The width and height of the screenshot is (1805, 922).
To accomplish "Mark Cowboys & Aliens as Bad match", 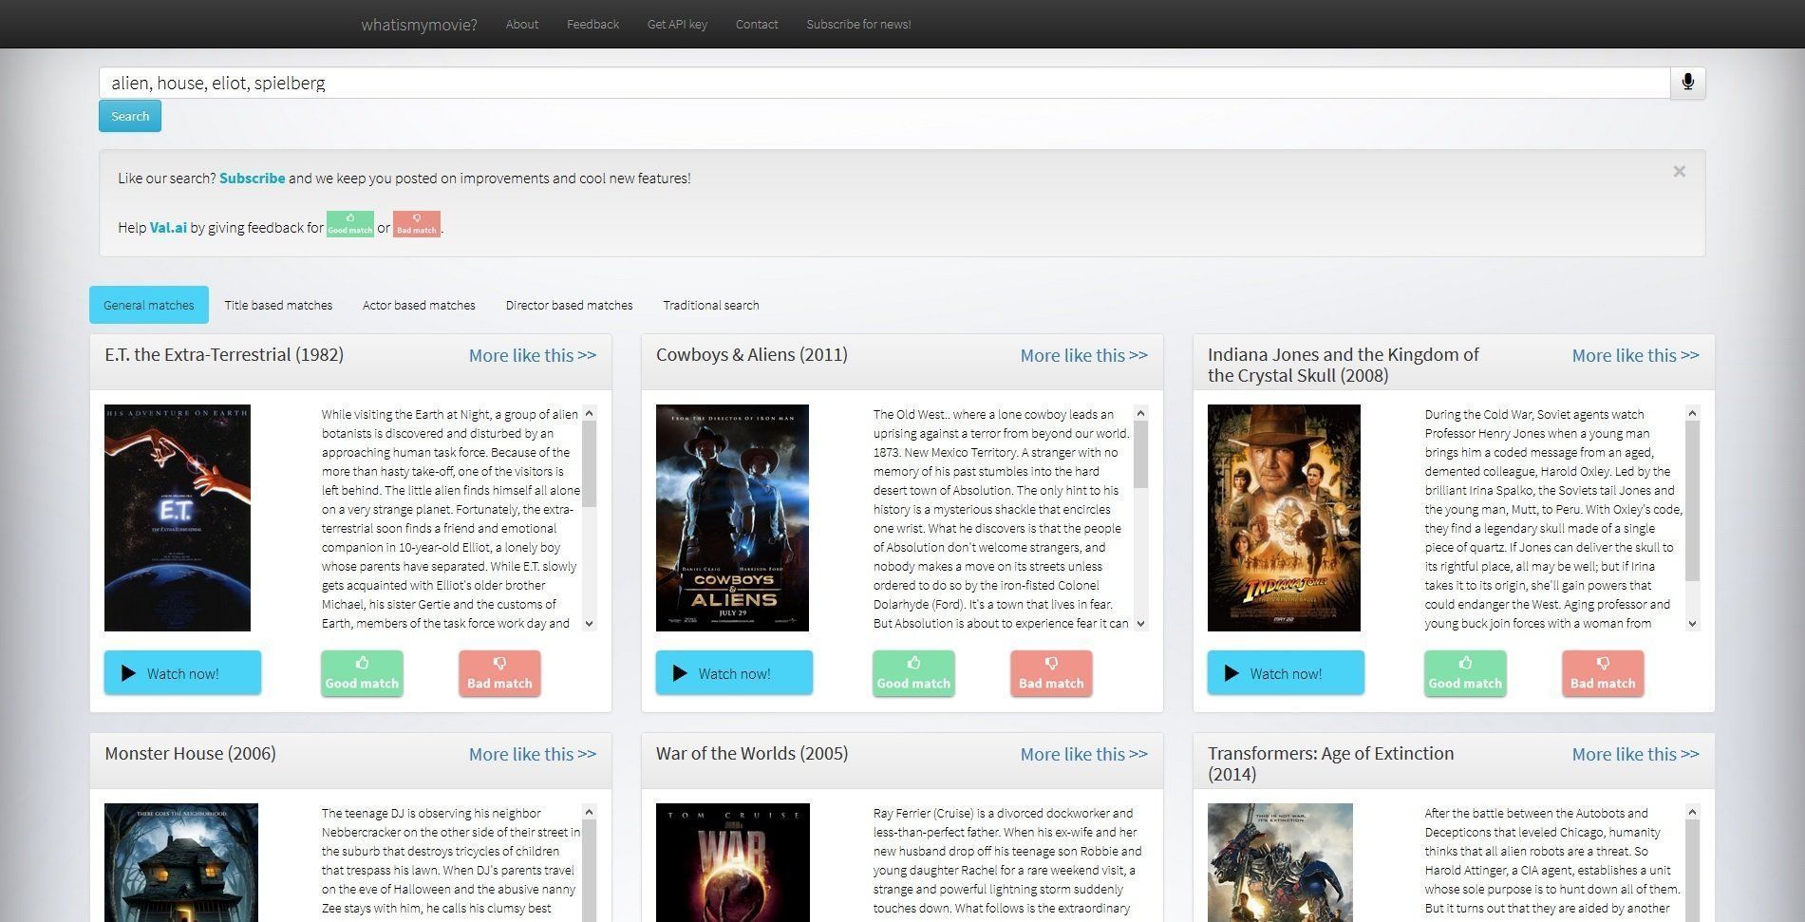I will (x=1051, y=673).
